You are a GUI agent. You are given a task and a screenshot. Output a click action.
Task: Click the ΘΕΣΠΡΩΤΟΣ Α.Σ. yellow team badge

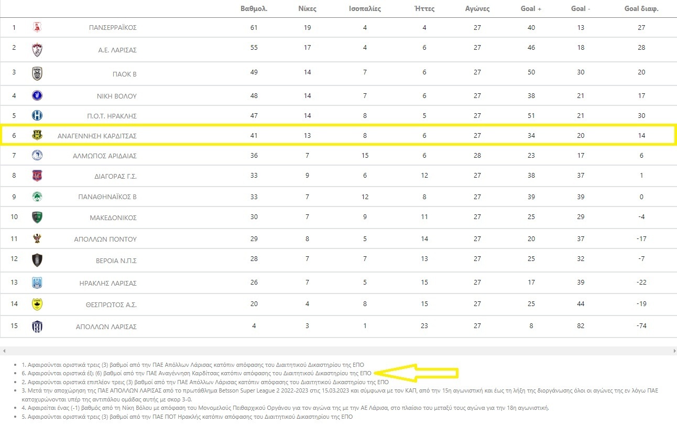[x=37, y=304]
